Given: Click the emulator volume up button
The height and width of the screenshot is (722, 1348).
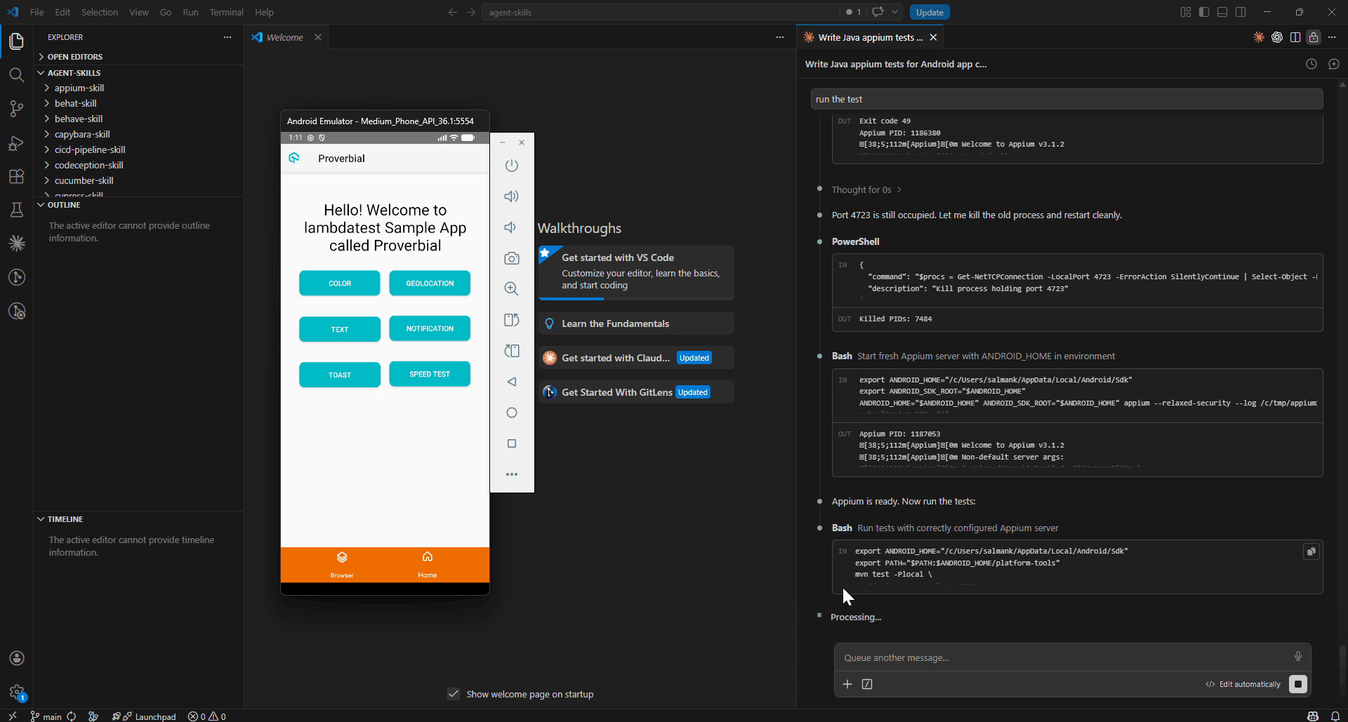Looking at the screenshot, I should (x=512, y=196).
